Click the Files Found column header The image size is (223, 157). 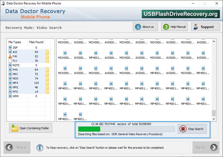pos(36,42)
